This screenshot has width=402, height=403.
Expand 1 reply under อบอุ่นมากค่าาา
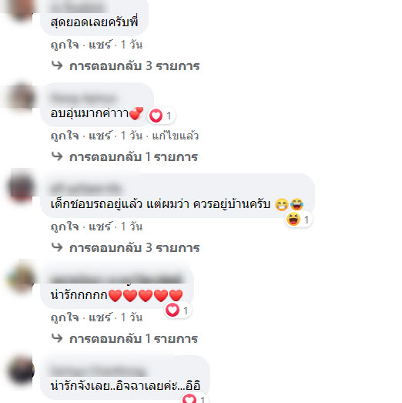(133, 156)
